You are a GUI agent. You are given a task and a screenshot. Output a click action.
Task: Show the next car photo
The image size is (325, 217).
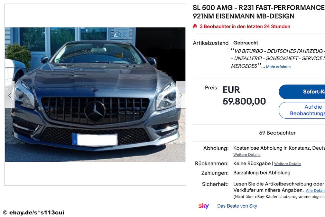coord(181,95)
